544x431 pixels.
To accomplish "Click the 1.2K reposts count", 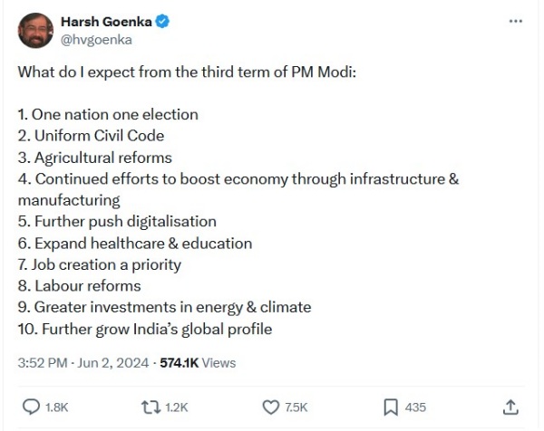I will [x=176, y=407].
